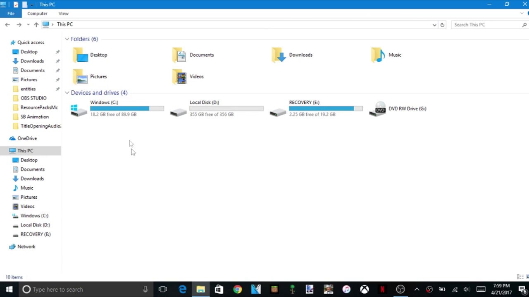This screenshot has height=297, width=529.
Task: Click the up arrow to go to parent folder
Action: pos(36,24)
